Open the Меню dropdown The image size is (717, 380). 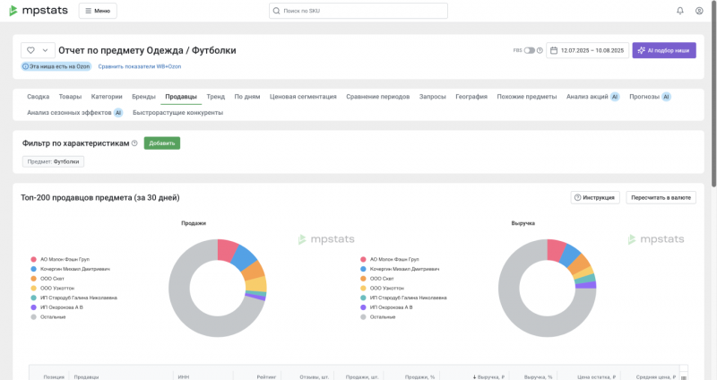coord(98,11)
